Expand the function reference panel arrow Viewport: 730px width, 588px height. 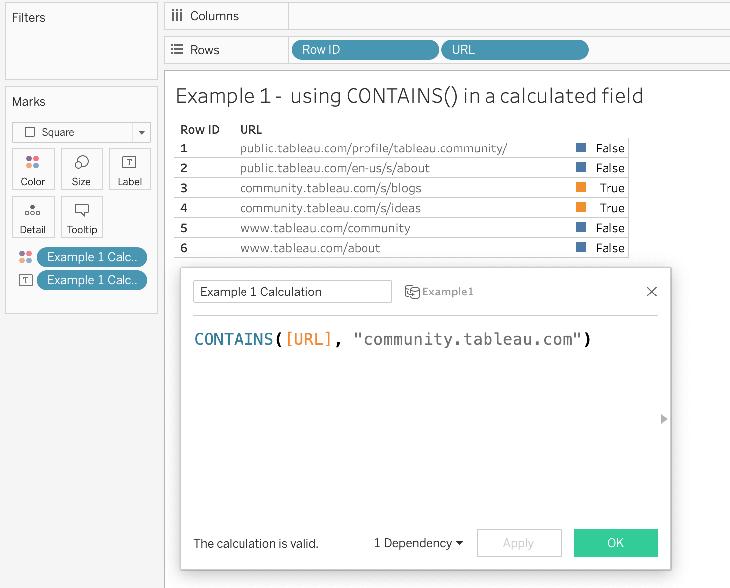click(x=664, y=419)
